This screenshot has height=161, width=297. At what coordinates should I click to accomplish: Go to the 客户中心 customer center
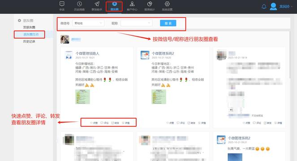132,6
